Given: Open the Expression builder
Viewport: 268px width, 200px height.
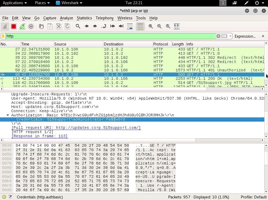Looking at the screenshot, I should (245, 36).
